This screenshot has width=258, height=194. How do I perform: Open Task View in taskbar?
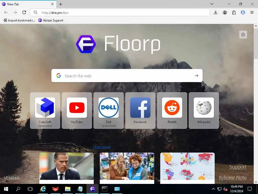(x=30, y=189)
